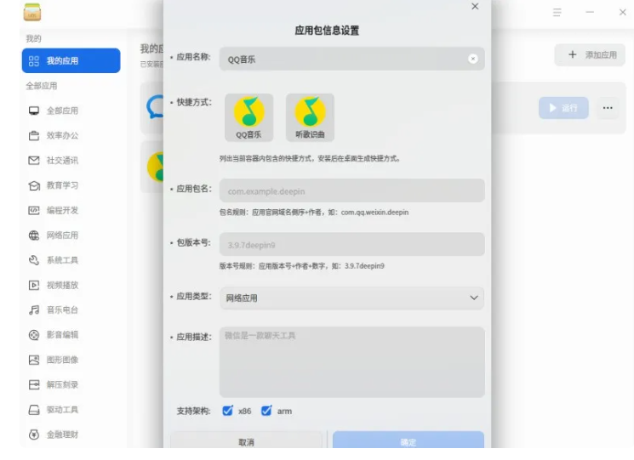Click the 影音编辑 film reel icon
The image size is (634, 460).
[x=34, y=335]
